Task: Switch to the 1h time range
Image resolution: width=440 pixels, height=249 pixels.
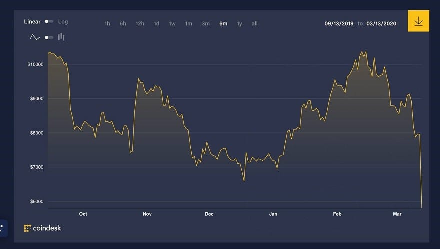Action: pos(107,24)
